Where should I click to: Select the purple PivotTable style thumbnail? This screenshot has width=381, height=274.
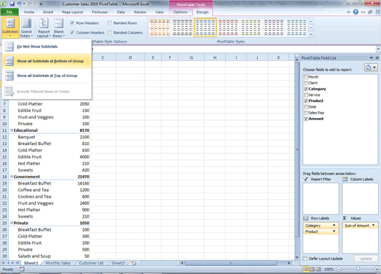[x=274, y=28]
